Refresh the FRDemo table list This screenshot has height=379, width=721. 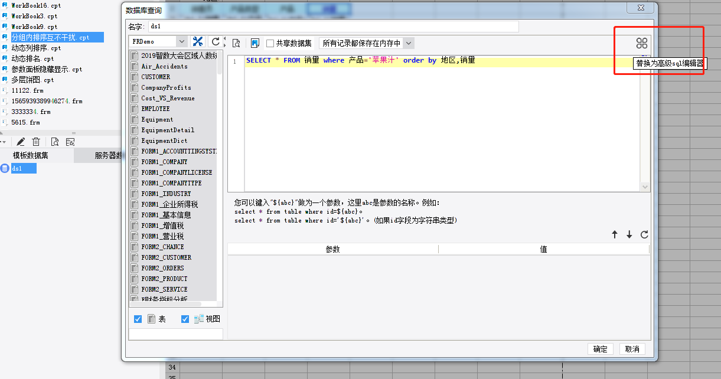pyautogui.click(x=216, y=42)
